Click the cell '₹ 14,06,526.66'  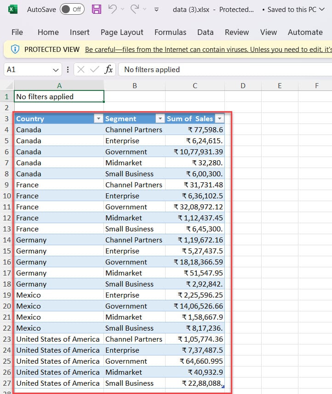195,306
